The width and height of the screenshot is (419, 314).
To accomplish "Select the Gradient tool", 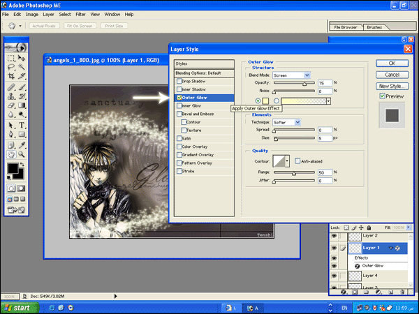I will click(x=22, y=105).
